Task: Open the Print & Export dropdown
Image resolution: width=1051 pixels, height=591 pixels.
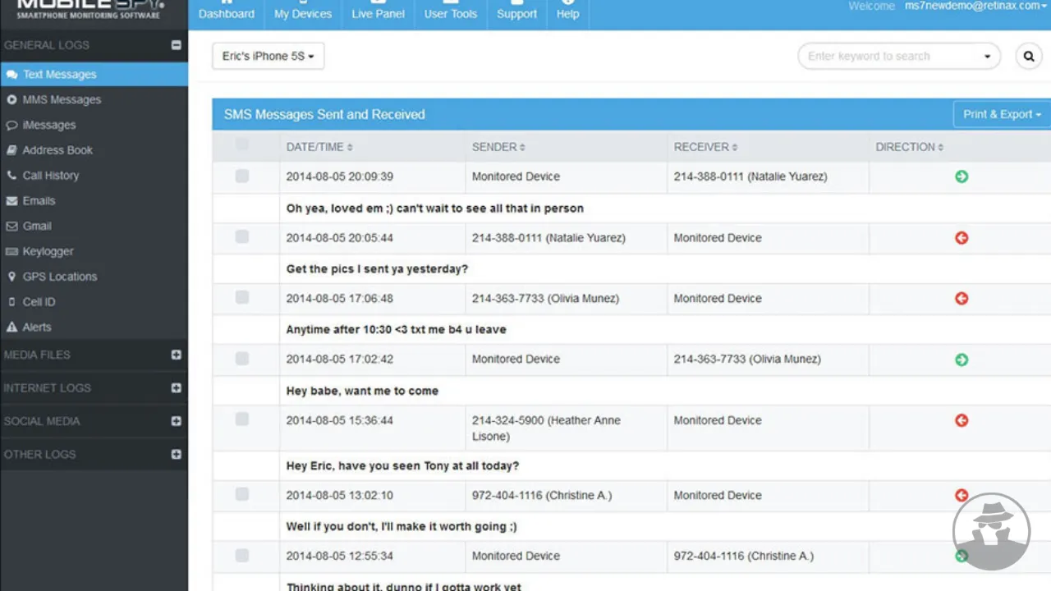Action: pos(1002,114)
